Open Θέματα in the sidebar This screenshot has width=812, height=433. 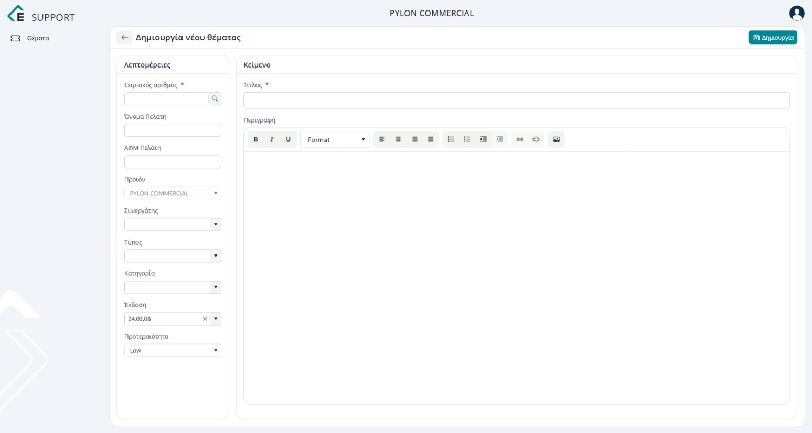(x=38, y=38)
